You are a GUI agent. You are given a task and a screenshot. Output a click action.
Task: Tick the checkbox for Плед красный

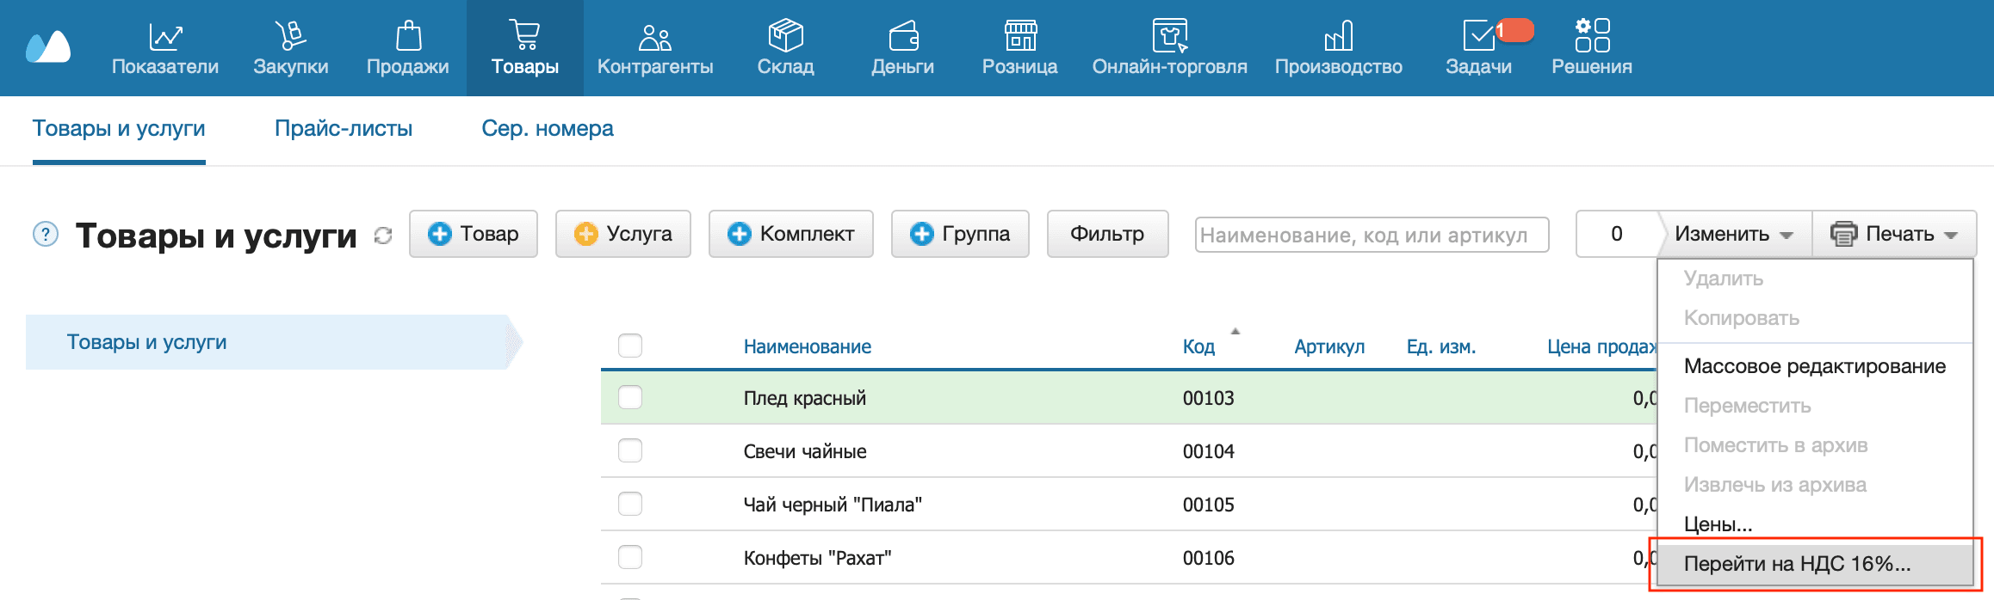point(630,397)
